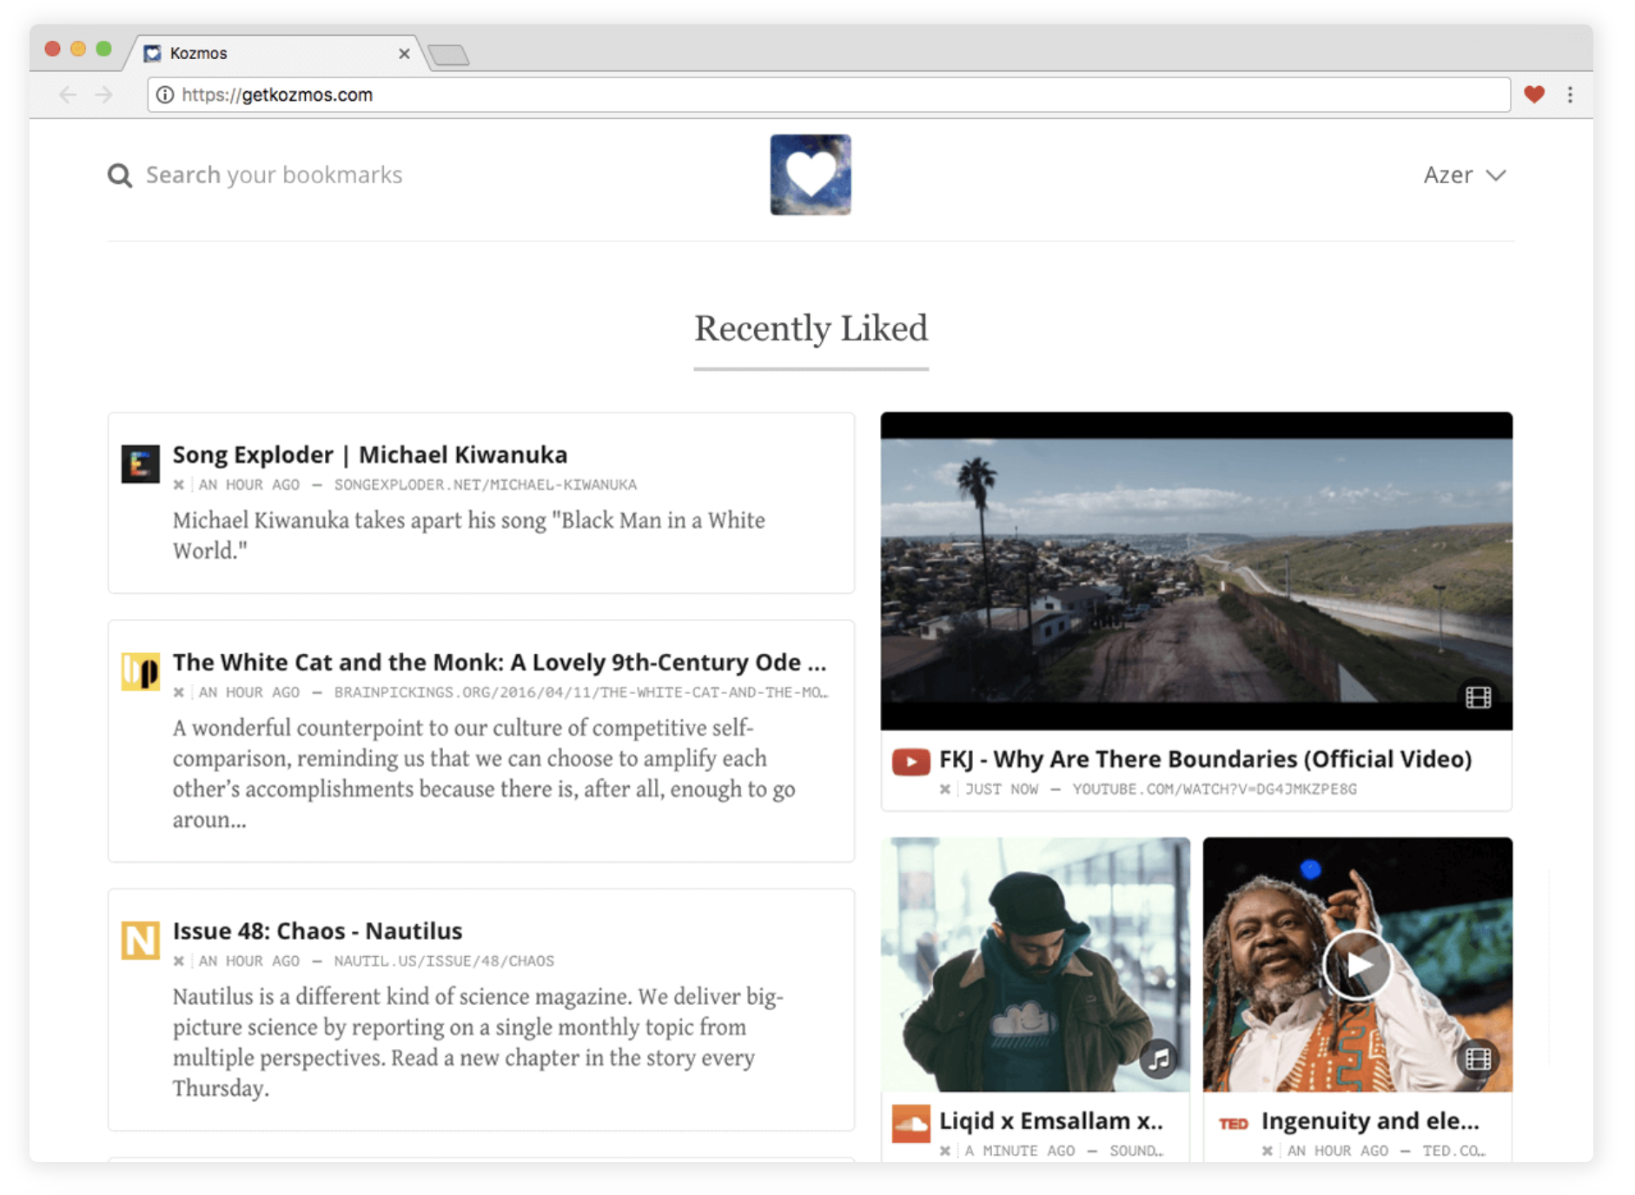Screen dimensions: 1635x1195
Task: Click the YouTube icon beside FKJ title
Action: point(910,762)
